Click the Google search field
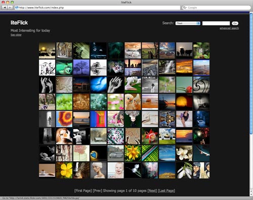This screenshot has width=253, height=200. (x=217, y=8)
